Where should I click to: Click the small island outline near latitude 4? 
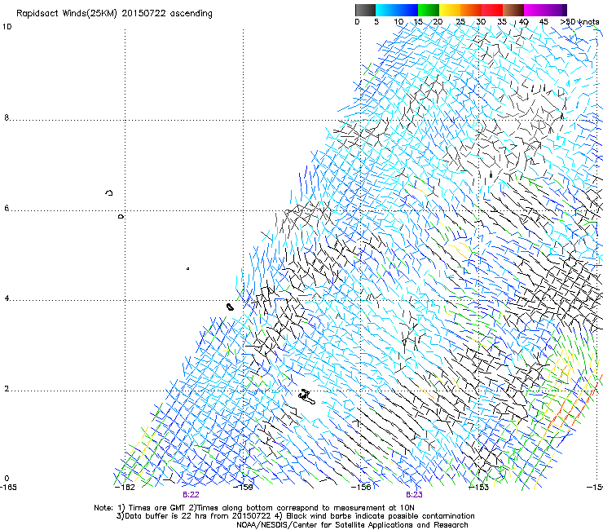230,307
